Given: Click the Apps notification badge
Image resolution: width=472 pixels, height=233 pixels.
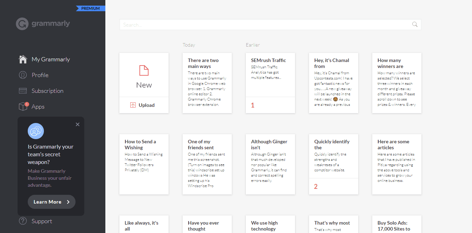Looking at the screenshot, I should tap(27, 104).
